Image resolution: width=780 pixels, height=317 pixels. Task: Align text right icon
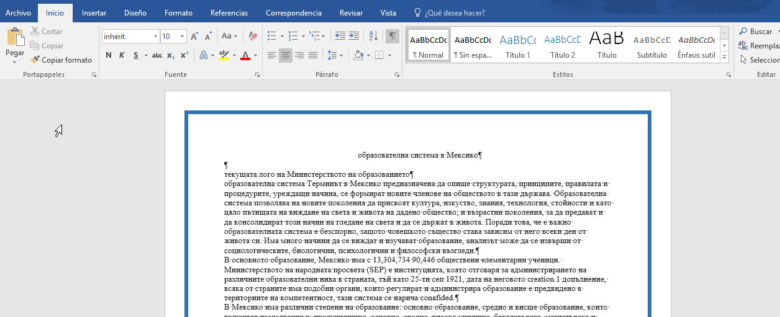(x=299, y=55)
